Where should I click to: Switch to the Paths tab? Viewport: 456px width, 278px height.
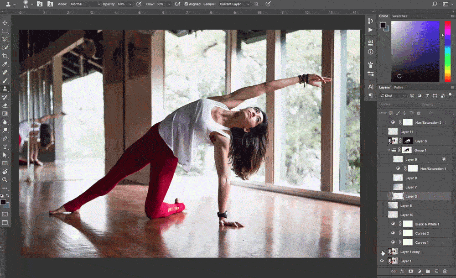click(399, 87)
